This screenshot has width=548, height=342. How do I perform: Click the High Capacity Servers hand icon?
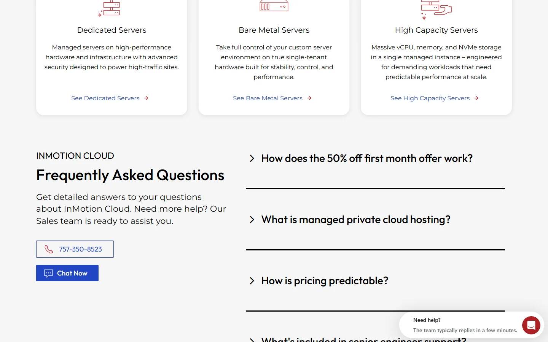tap(436, 9)
